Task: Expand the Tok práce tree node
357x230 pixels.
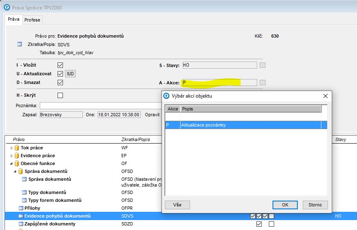Action: point(12,148)
